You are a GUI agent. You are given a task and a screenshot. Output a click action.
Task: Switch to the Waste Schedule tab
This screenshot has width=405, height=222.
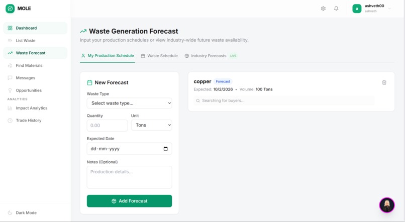pos(159,56)
